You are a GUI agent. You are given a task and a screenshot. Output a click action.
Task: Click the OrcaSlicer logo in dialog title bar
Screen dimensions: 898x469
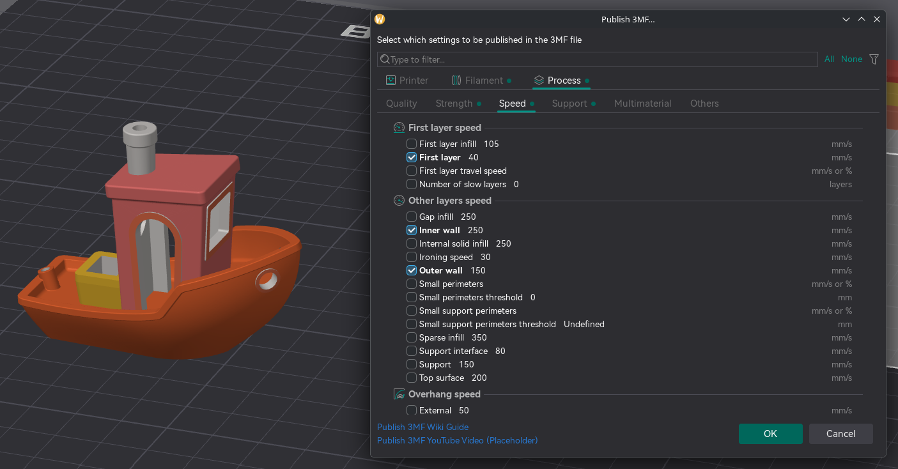[380, 19]
